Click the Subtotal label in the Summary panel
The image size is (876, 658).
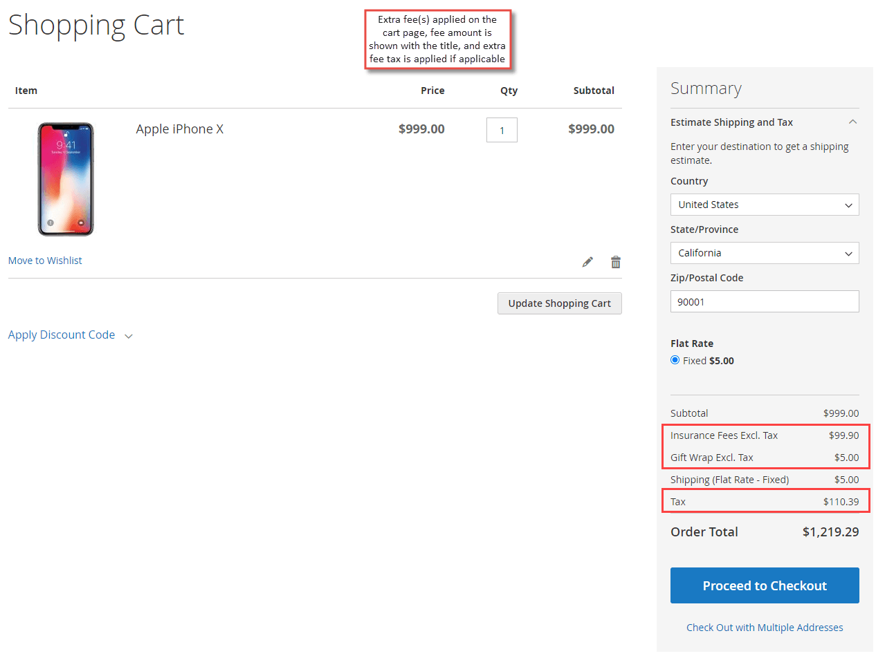(689, 413)
